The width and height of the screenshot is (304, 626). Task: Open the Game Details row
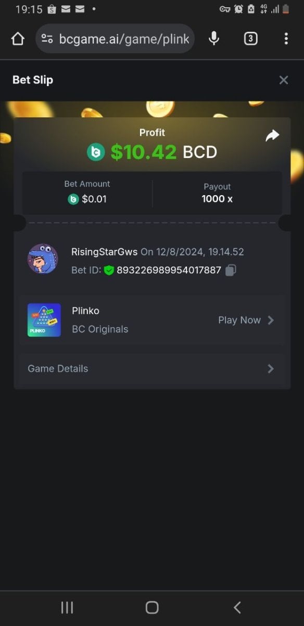152,368
